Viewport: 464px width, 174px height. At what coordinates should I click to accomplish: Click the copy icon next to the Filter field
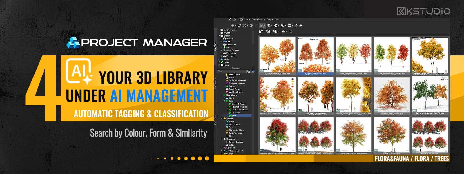[249, 71]
